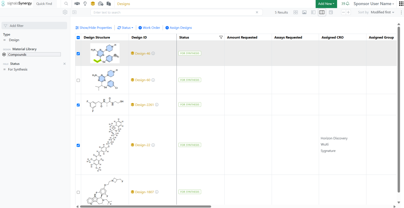Screen dimensions: 404x208
Task: Expand the Sort by Modified first dropdown
Action: [x=383, y=12]
